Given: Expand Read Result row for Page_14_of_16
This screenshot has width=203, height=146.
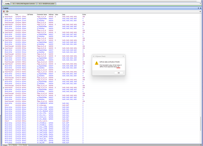Looking at the screenshot, I should [x=3, y=95].
